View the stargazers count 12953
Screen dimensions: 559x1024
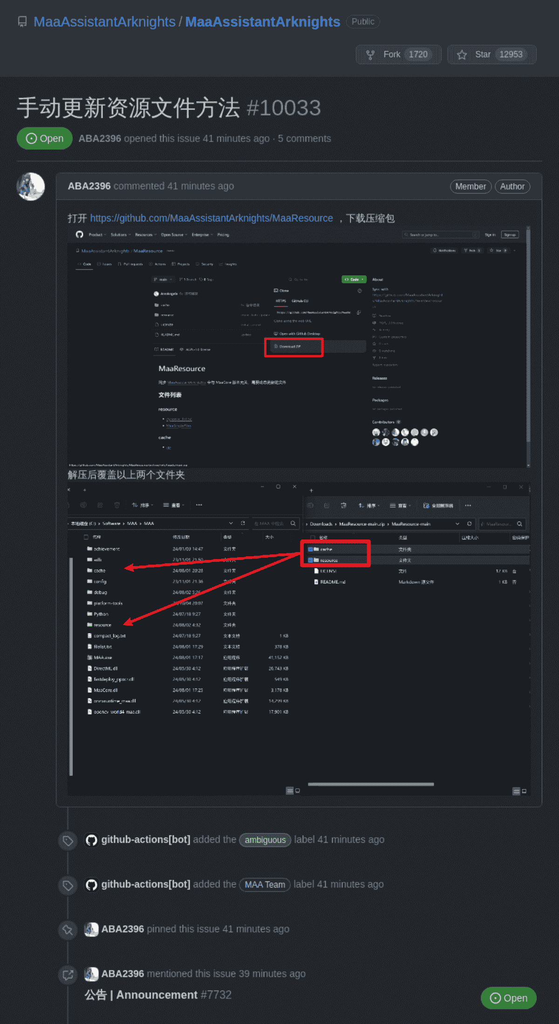coord(511,55)
